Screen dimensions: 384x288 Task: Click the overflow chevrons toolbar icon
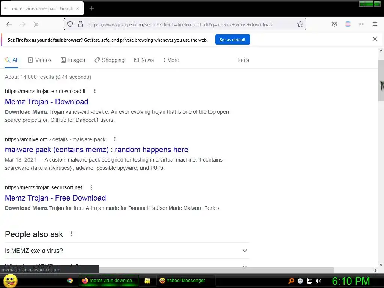point(361,24)
